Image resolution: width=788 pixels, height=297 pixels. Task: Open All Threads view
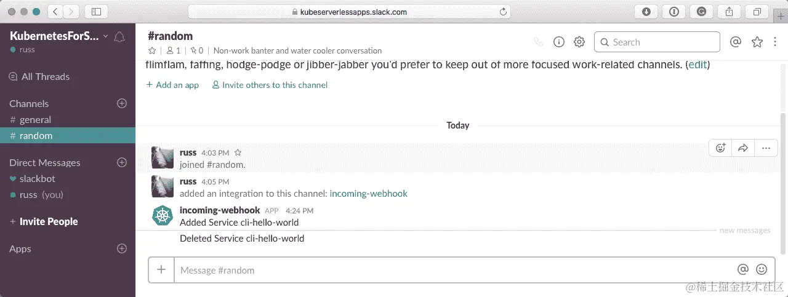pos(39,76)
